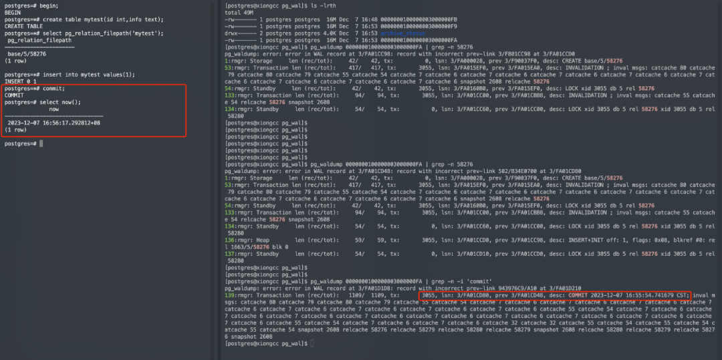
Task: Click file 0000000100000003000000FA in the ls listing
Action: tap(419, 41)
